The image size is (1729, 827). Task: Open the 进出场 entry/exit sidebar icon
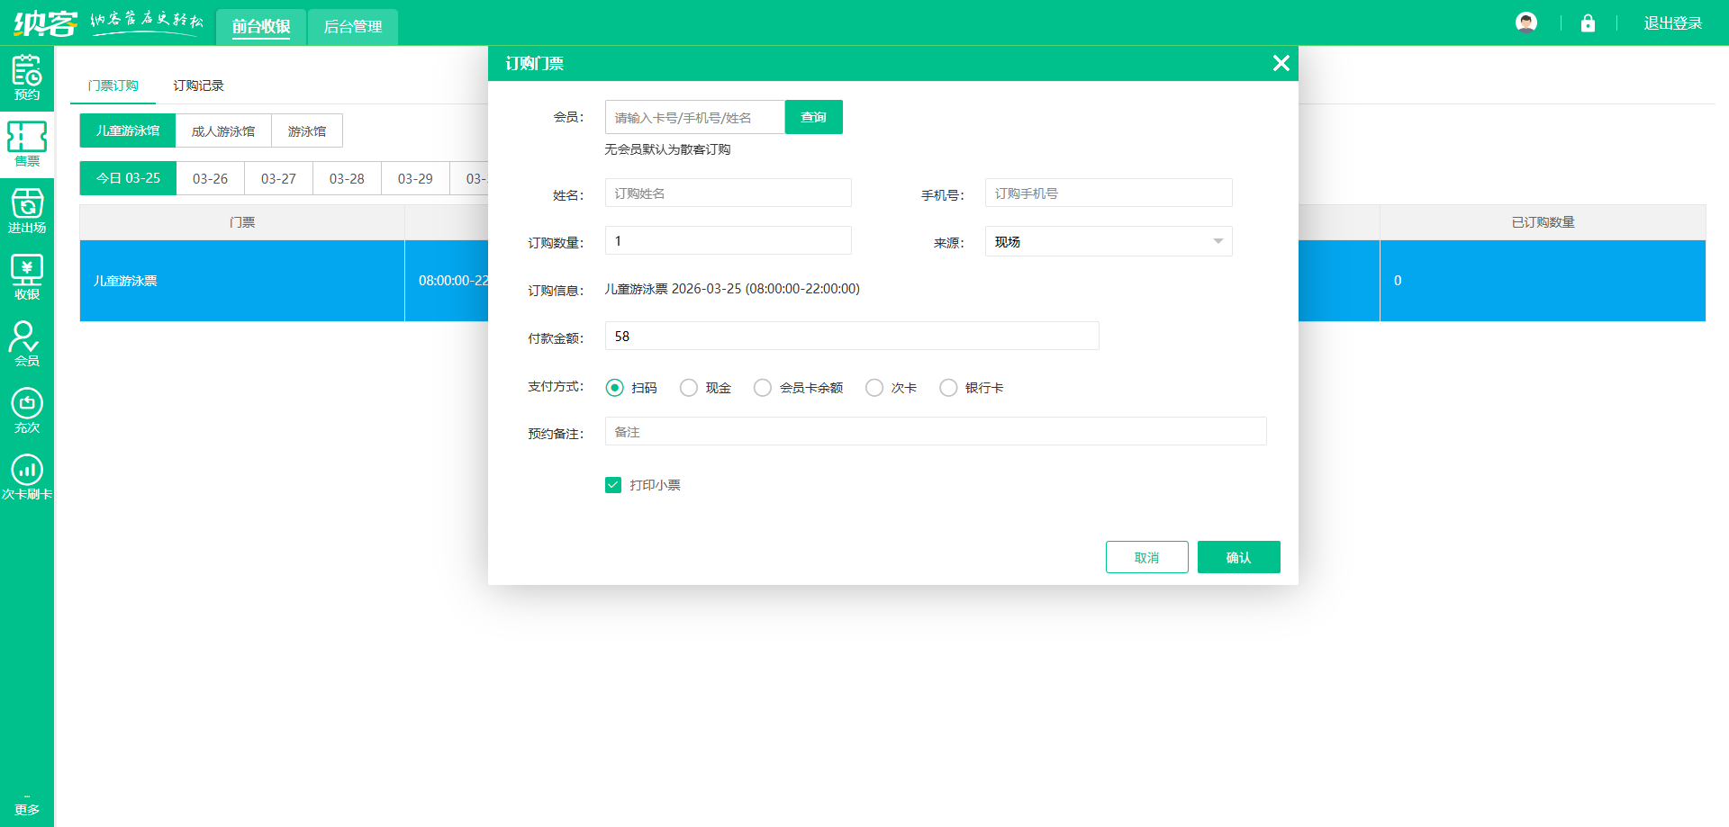click(27, 211)
